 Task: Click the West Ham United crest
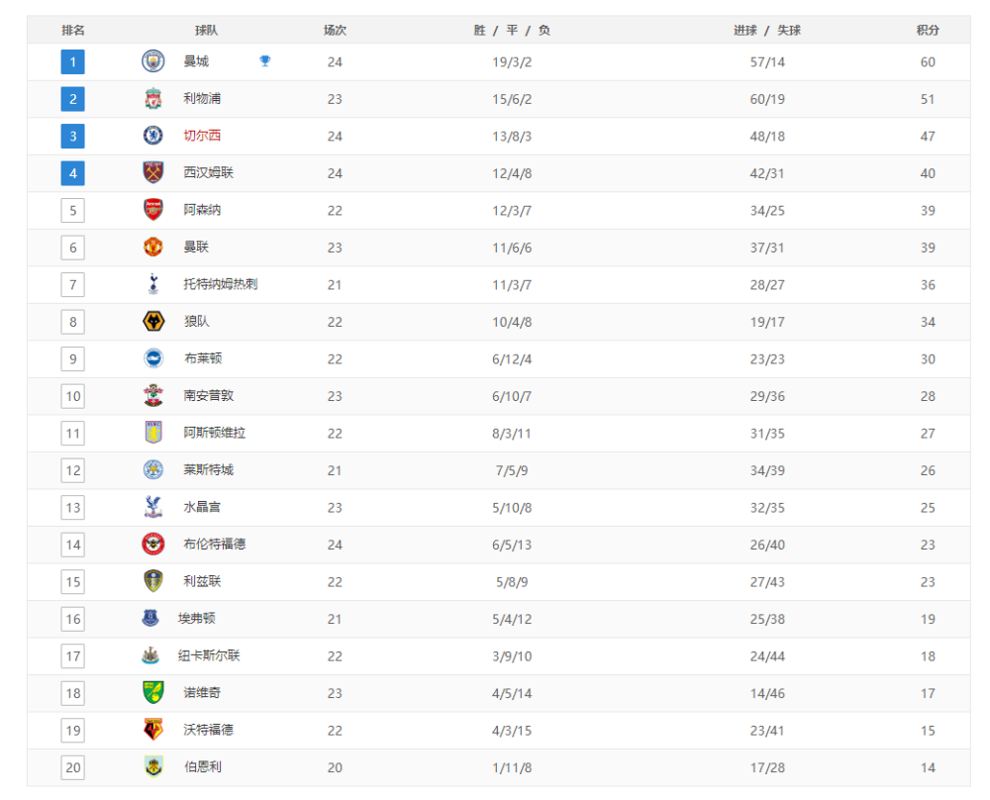(x=152, y=172)
